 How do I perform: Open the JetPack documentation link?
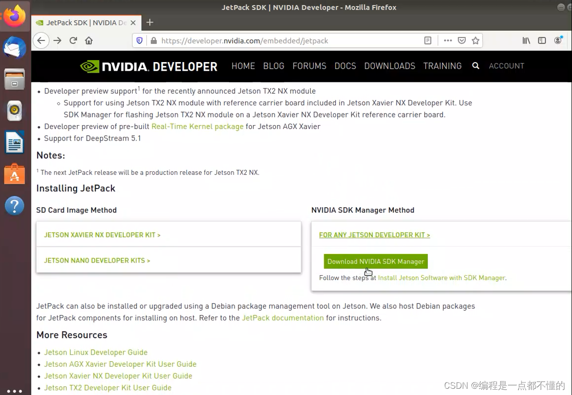(x=283, y=318)
